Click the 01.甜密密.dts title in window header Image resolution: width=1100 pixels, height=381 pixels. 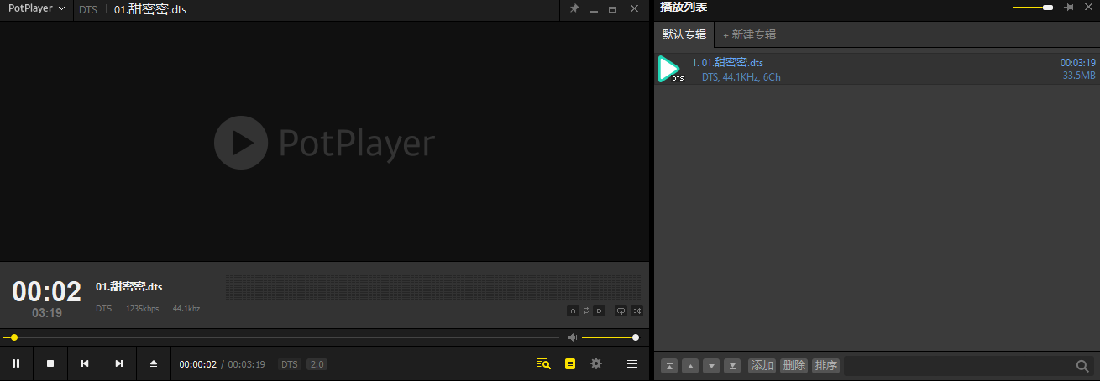[x=150, y=9]
